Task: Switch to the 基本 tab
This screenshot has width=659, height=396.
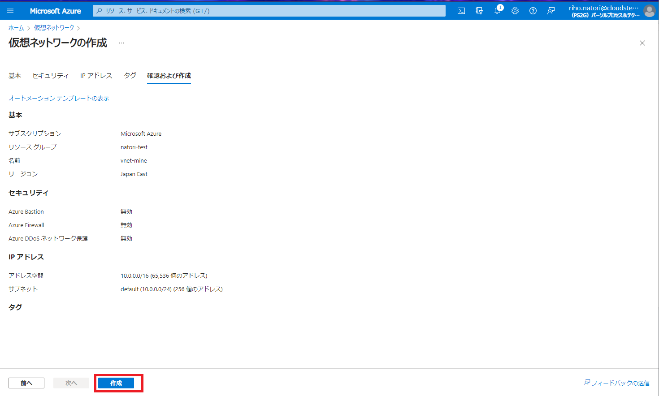Action: (15, 76)
